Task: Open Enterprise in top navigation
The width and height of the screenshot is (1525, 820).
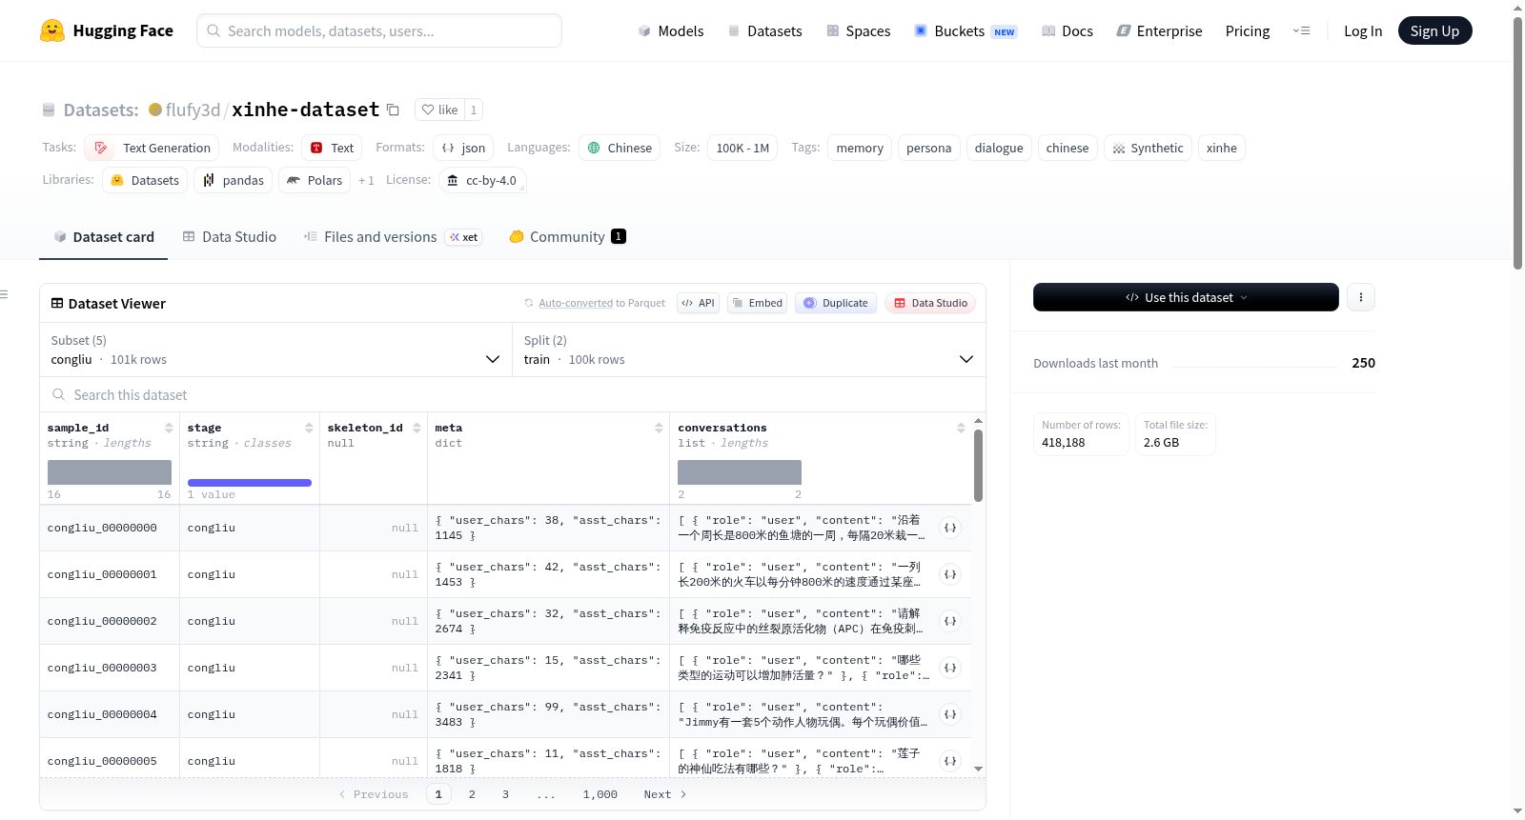Action: pyautogui.click(x=1159, y=30)
